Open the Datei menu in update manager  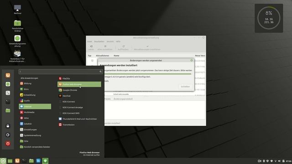(x=89, y=41)
